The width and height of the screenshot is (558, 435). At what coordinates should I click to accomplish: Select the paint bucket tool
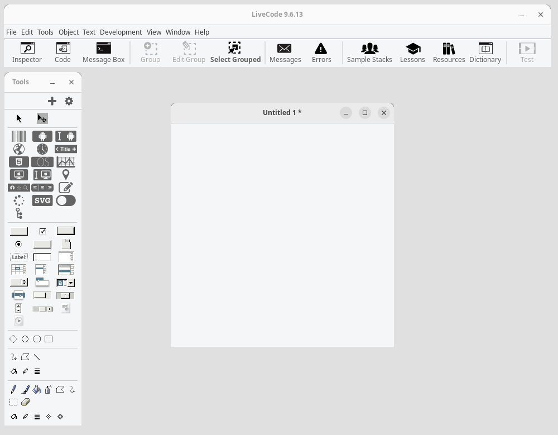click(x=37, y=389)
